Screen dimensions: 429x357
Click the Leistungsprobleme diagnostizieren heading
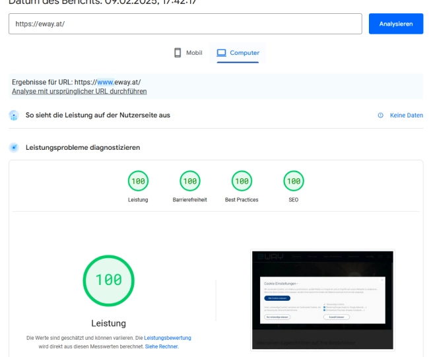pyautogui.click(x=82, y=147)
